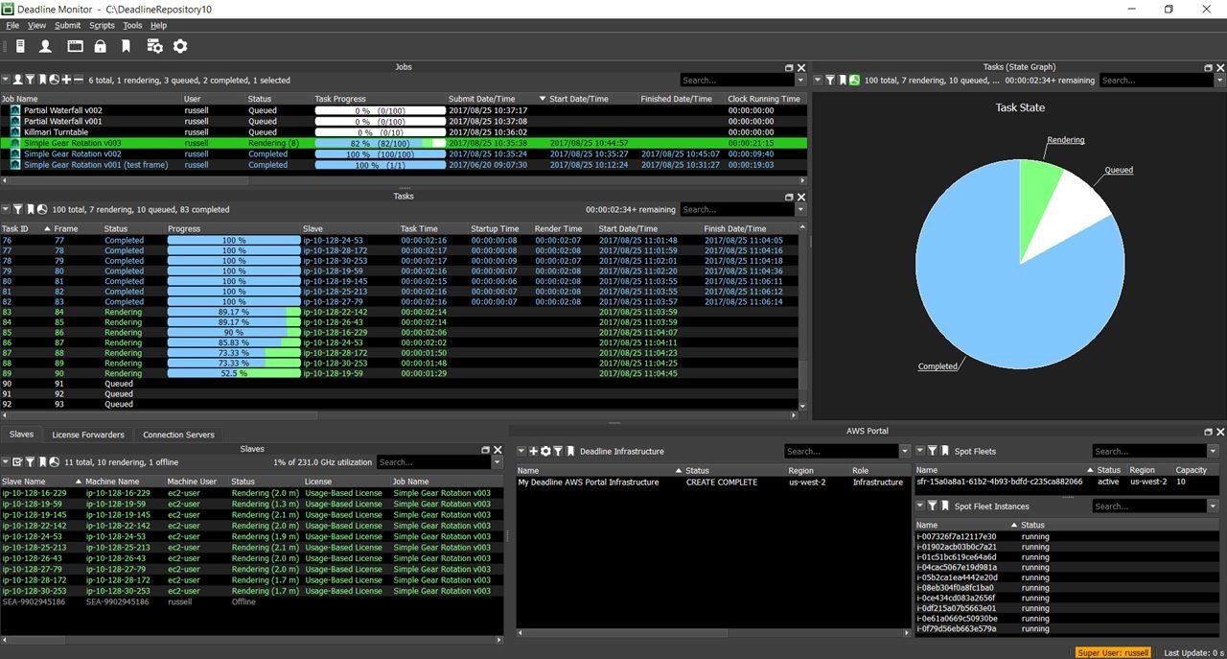Click the funnel filter icon in Jobs panel
The width and height of the screenshot is (1227, 659).
coord(30,80)
